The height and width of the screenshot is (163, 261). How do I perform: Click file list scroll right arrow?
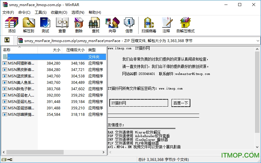tap(103, 152)
